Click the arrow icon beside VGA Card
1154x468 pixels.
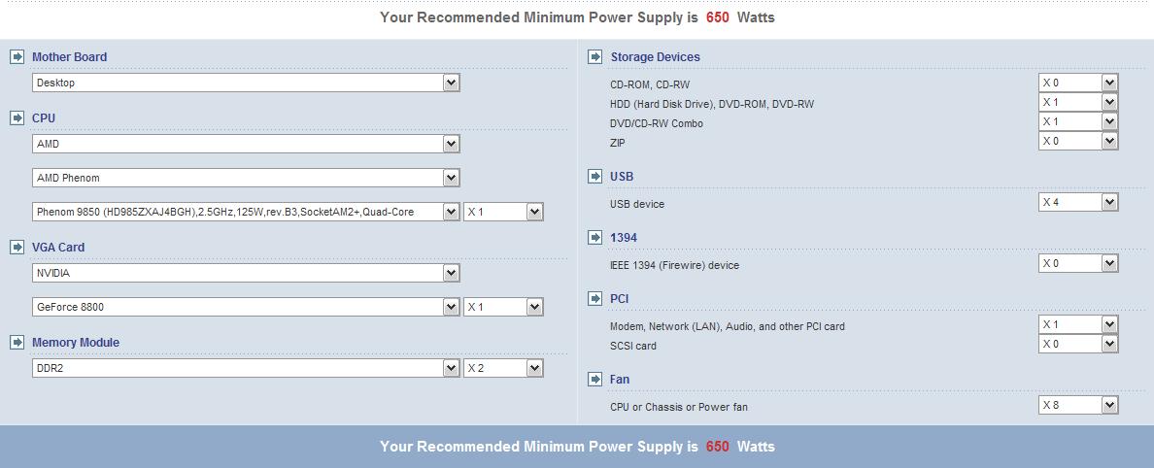click(x=17, y=247)
